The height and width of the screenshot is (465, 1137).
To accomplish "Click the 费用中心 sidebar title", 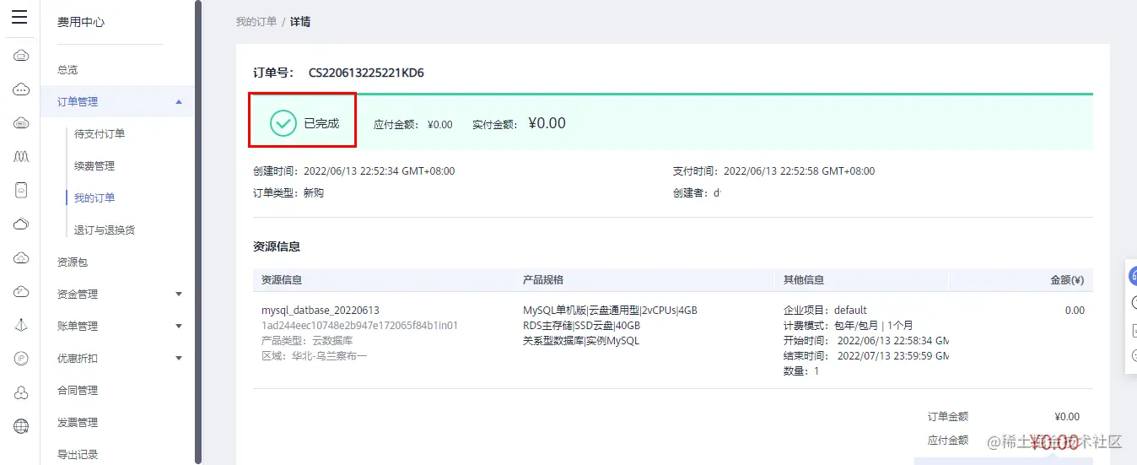I will (81, 23).
